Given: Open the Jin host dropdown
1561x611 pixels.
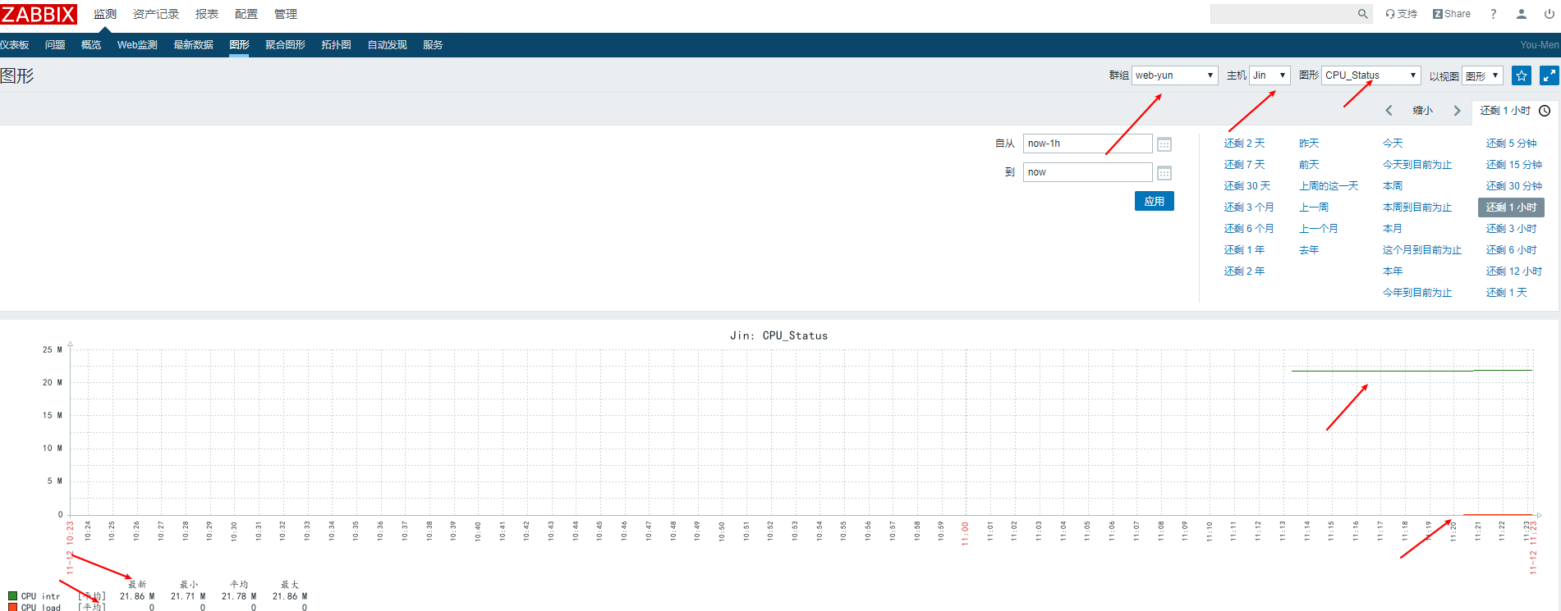Looking at the screenshot, I should point(1269,75).
